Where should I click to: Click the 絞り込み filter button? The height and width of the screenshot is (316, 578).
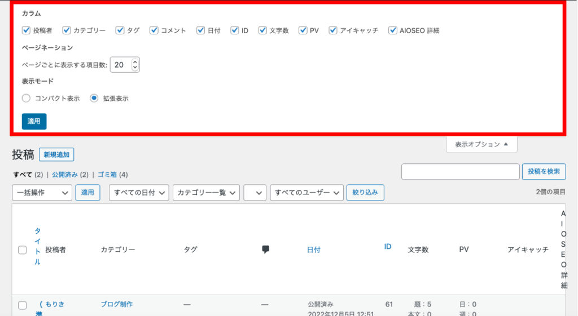[x=365, y=193]
